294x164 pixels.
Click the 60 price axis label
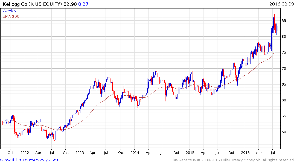284,100
